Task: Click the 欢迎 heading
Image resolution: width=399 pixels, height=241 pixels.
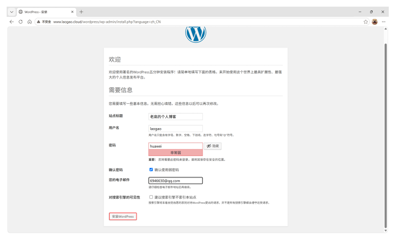Action: point(115,59)
